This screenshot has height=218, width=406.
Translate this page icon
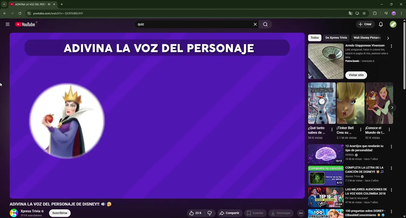tap(351, 13)
